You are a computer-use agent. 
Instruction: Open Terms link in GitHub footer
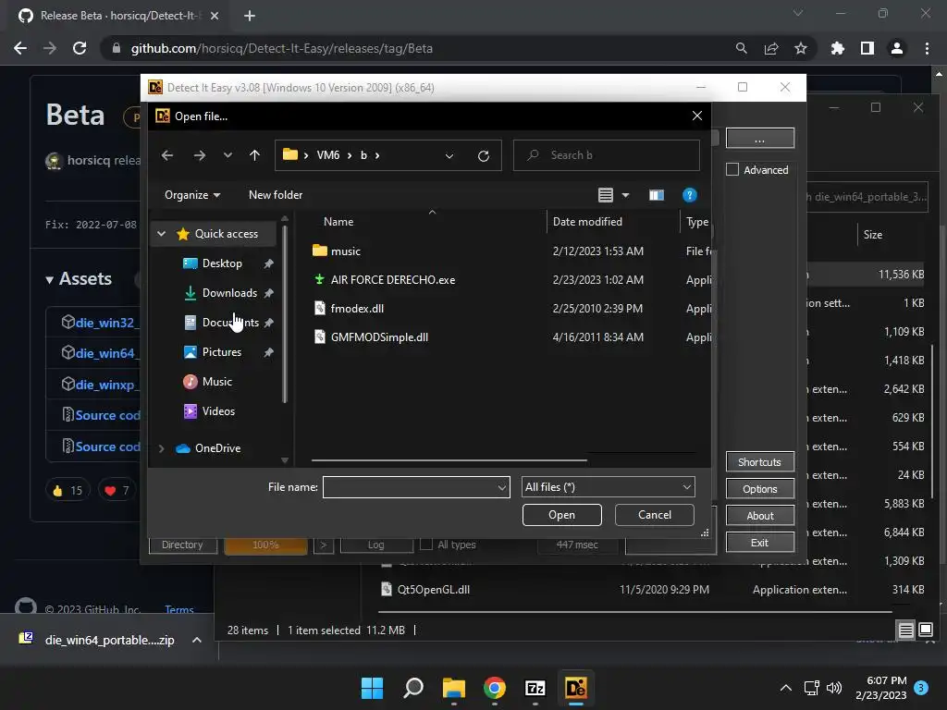click(178, 609)
